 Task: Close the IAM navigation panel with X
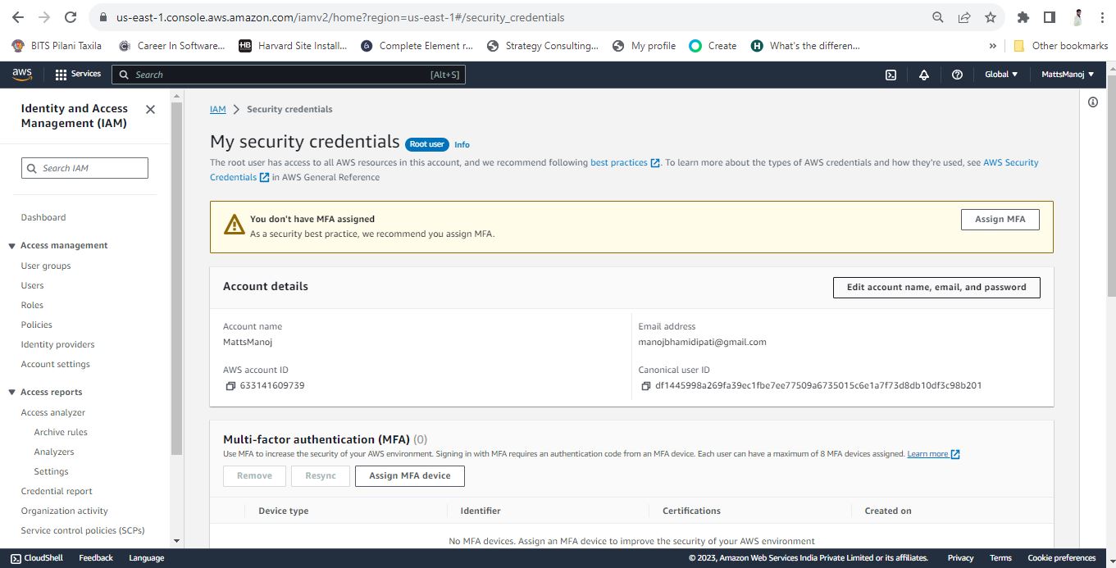tap(150, 109)
